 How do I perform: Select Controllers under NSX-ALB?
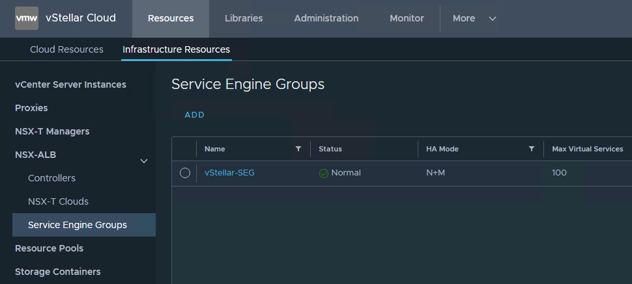click(x=51, y=178)
